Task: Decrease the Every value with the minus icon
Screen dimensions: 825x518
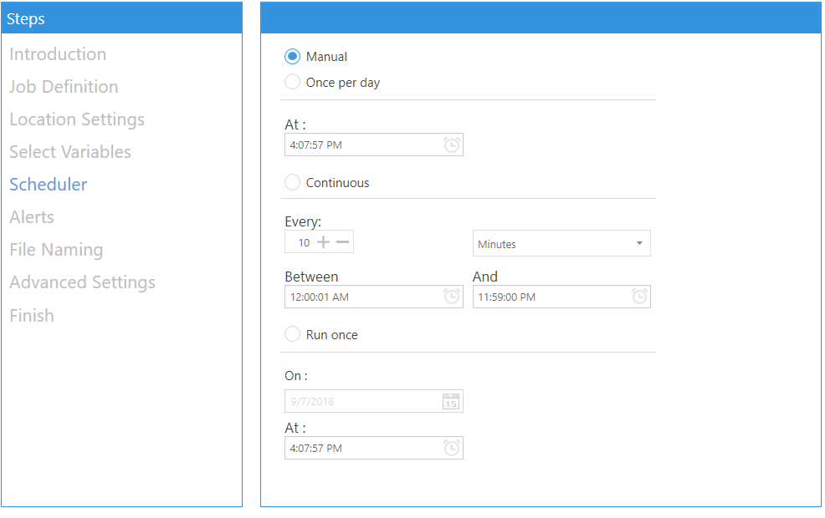Action: click(x=341, y=241)
